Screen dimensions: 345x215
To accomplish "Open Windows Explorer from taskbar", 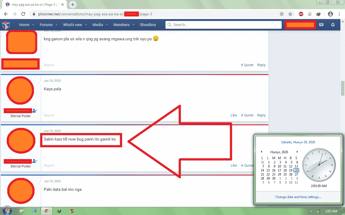I will 22,211.
